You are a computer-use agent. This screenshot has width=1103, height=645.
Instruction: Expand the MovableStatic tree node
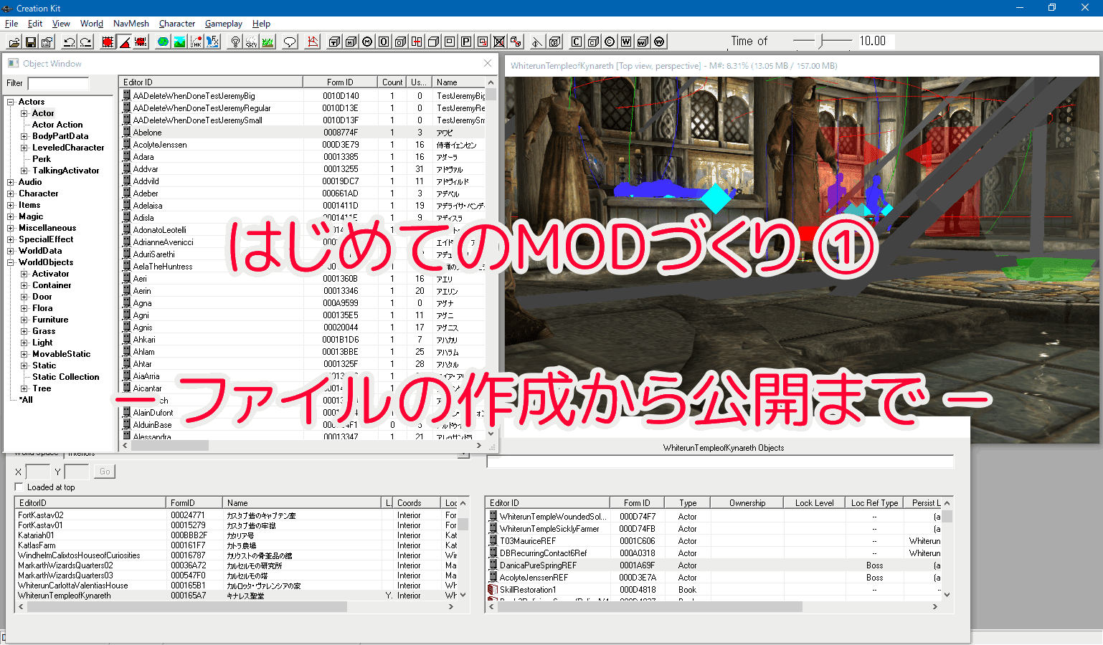24,354
